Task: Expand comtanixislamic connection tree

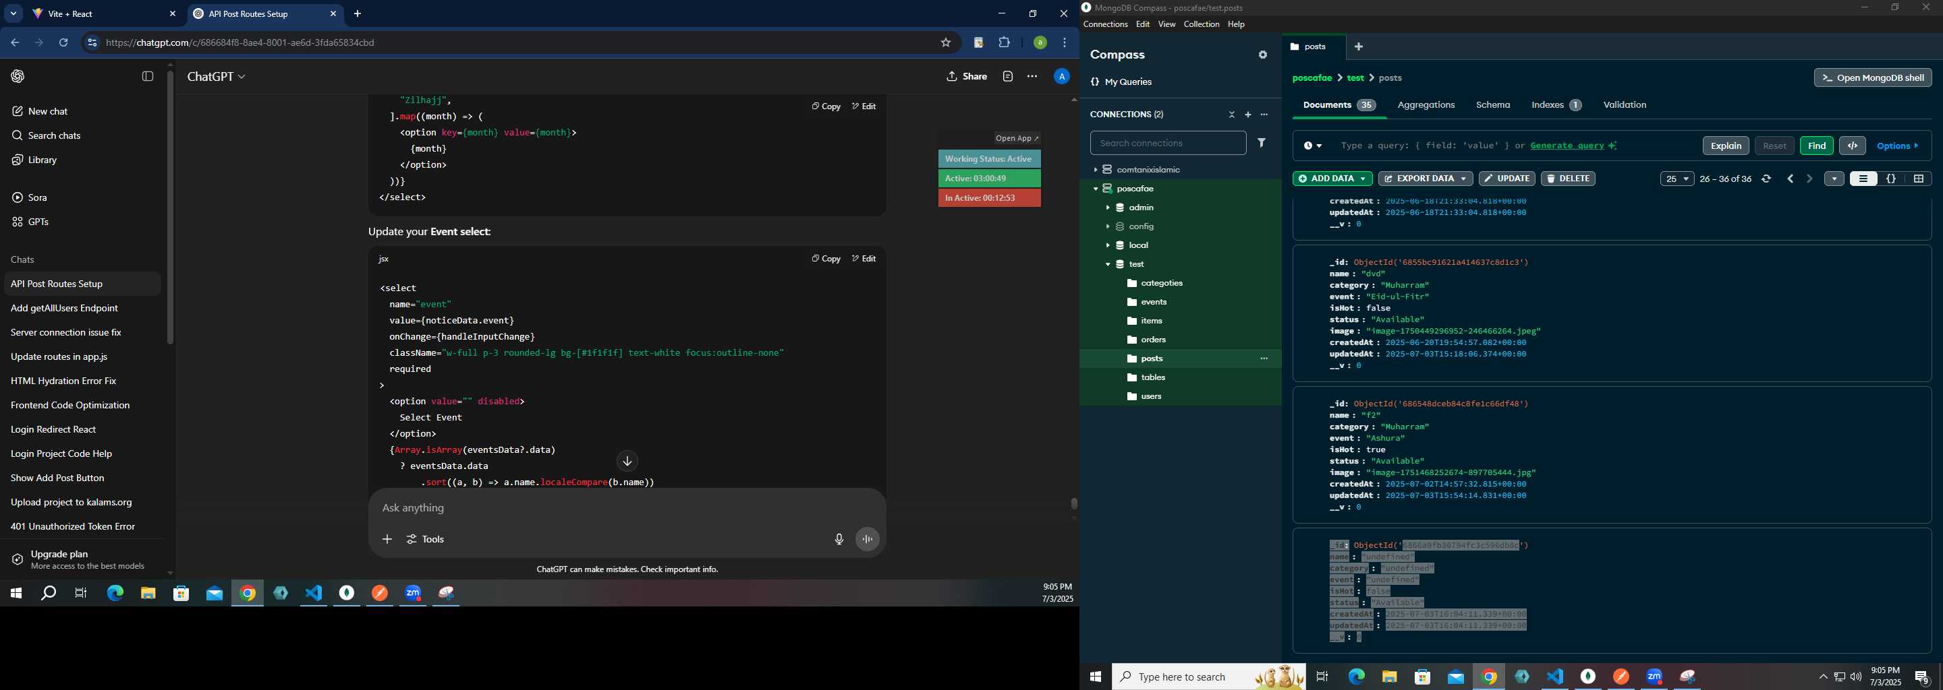Action: point(1095,170)
